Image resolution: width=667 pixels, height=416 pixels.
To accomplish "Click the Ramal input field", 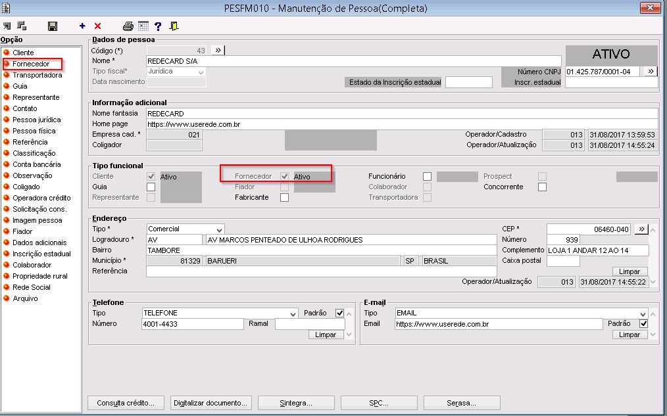I will (x=310, y=324).
